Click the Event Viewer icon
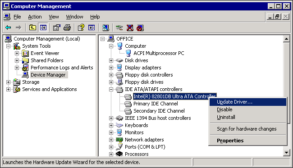Viewport: 293px width, 168px height. (x=25, y=54)
